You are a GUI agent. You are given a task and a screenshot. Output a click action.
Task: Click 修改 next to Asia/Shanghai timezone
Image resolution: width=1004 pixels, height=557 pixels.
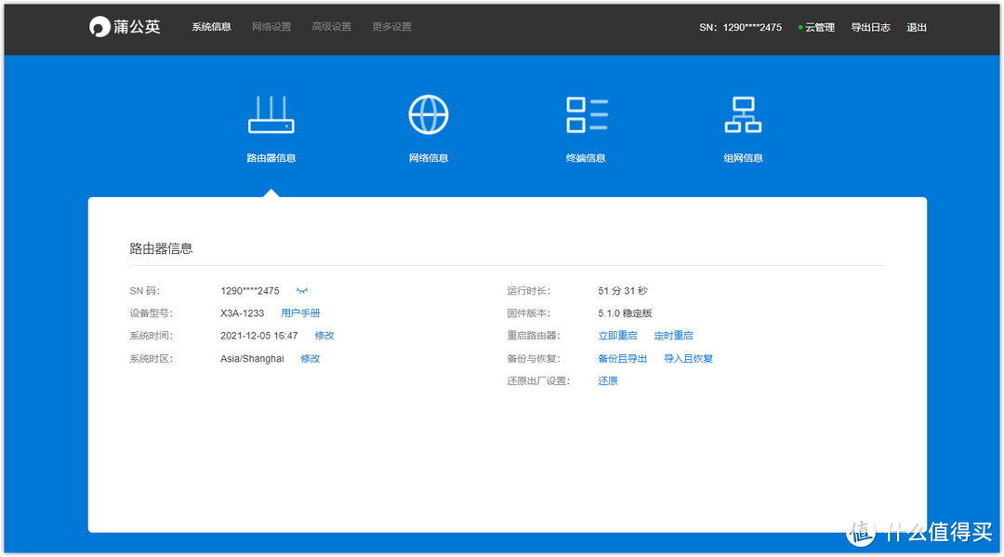tap(310, 358)
